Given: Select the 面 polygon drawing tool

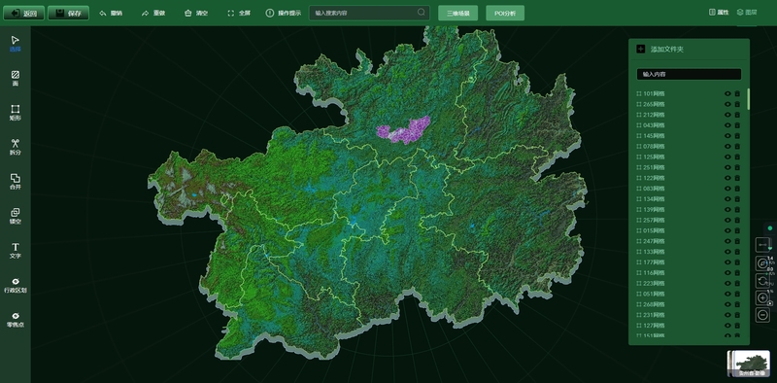Looking at the screenshot, I should (15, 78).
